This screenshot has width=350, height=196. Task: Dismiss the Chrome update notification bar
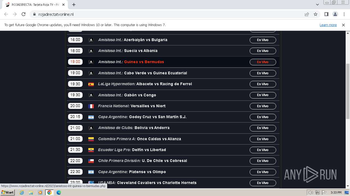coord(343,25)
